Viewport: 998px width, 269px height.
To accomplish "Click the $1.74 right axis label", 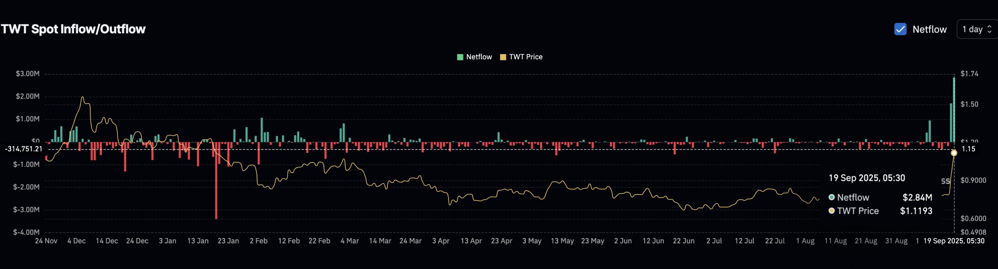I will (969, 74).
